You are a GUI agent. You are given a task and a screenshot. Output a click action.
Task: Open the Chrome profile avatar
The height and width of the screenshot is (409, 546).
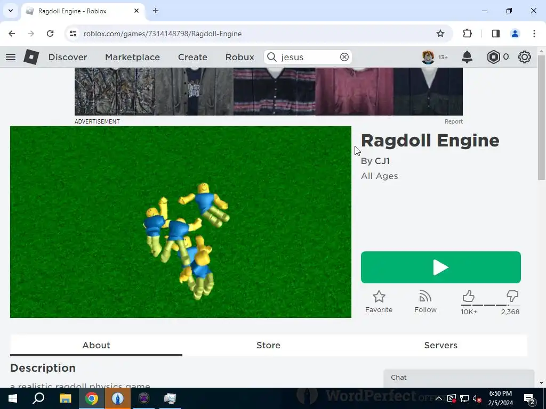pyautogui.click(x=515, y=34)
